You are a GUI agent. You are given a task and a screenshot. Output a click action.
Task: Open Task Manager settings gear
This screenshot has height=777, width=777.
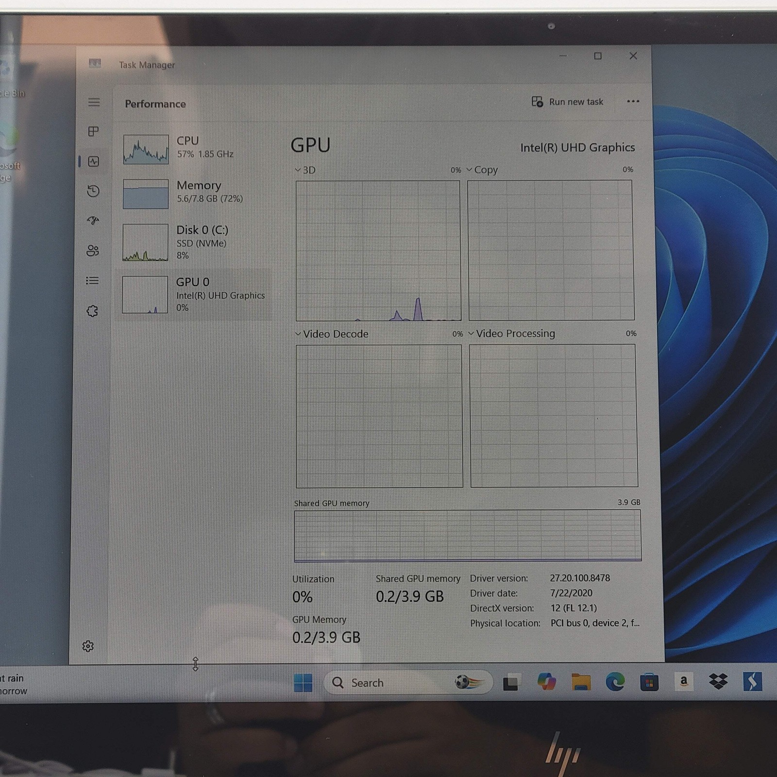[88, 646]
